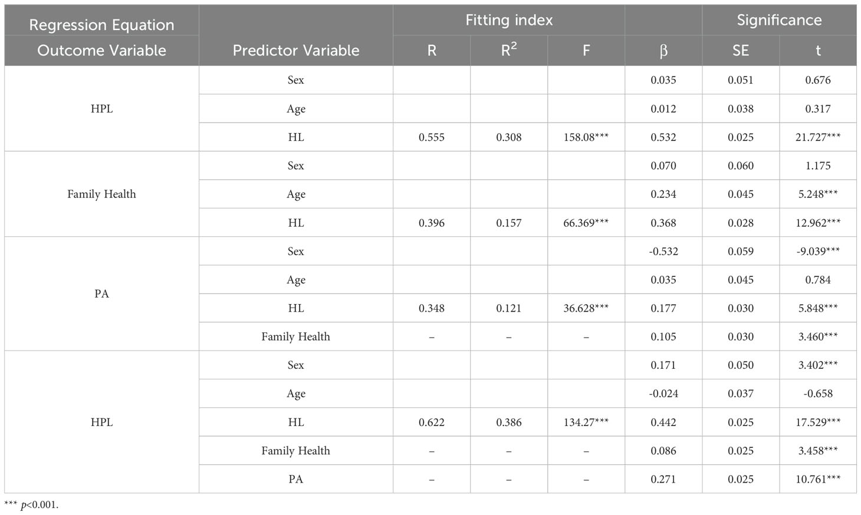Click the t value 10.761***
This screenshot has width=861, height=515.
click(x=818, y=479)
